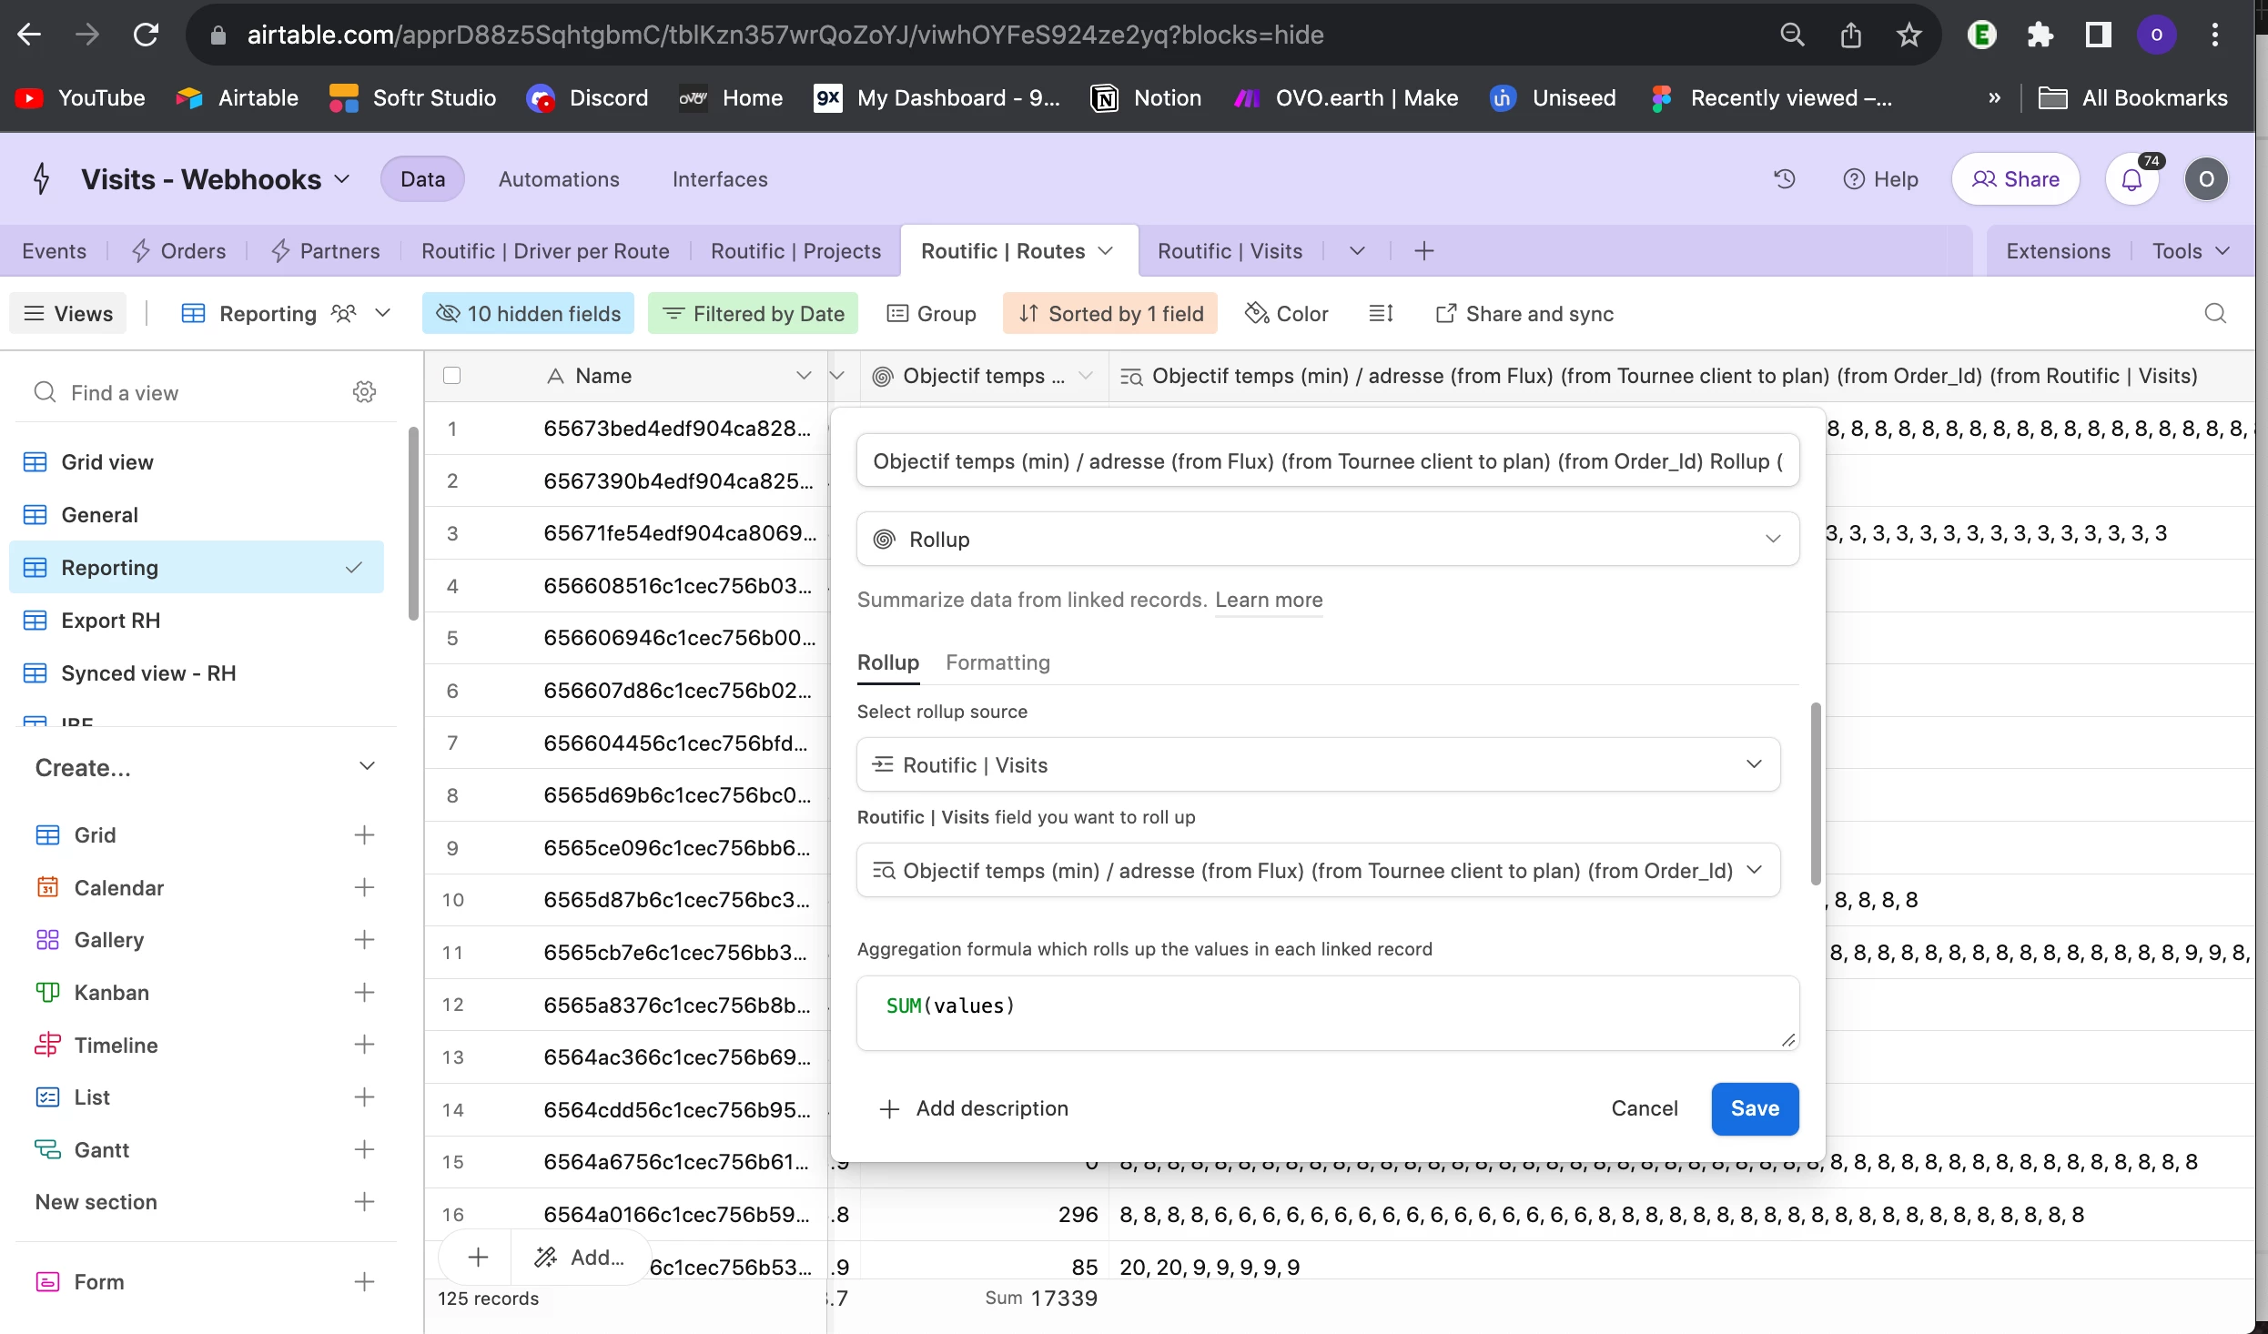
Task: Open the Routific | Projects table tab
Action: [795, 251]
